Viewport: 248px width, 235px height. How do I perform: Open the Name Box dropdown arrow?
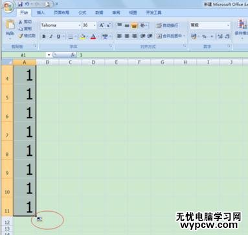tap(49, 55)
